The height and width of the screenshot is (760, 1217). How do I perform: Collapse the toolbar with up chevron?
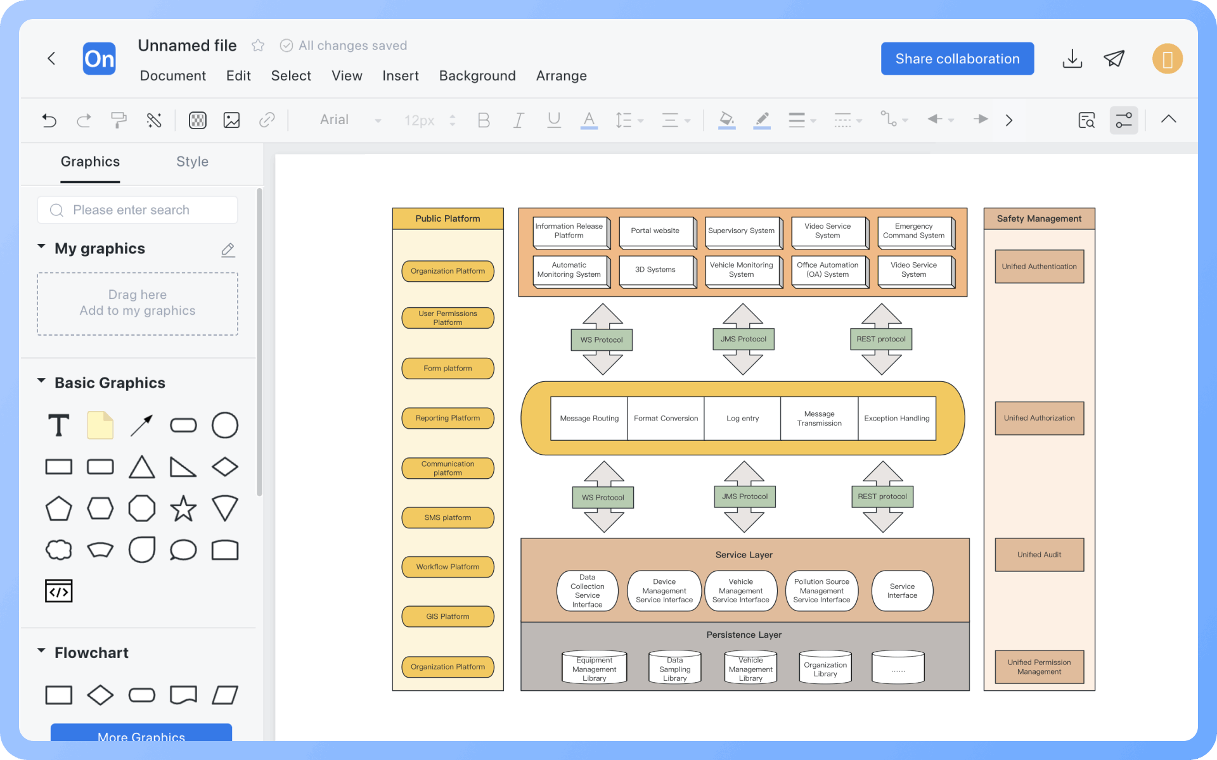1169,119
